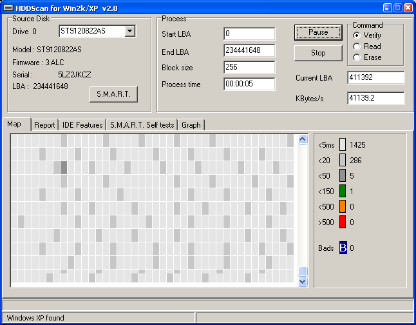Open the Report tab

(x=44, y=125)
